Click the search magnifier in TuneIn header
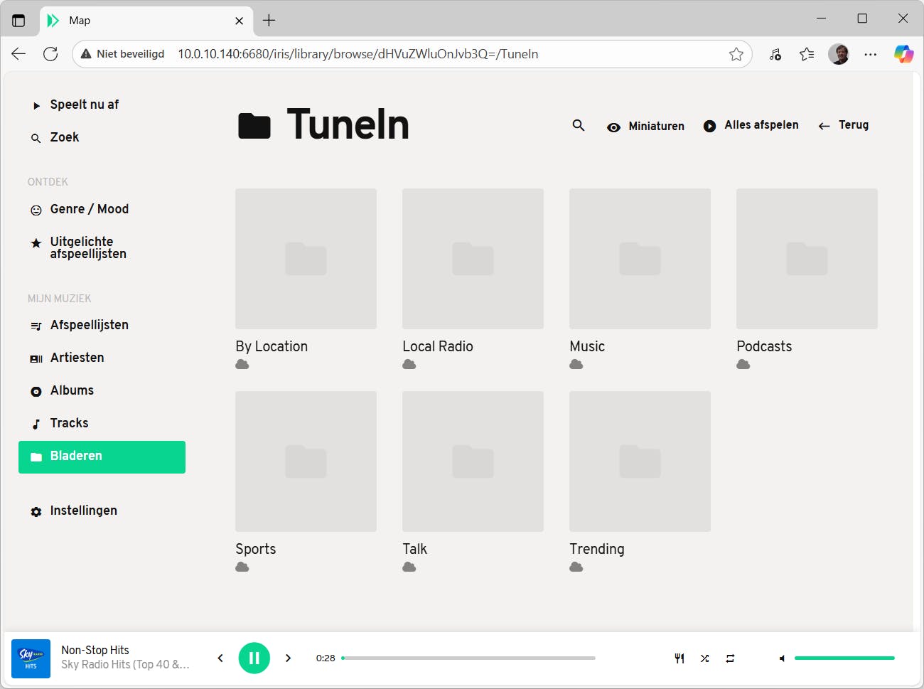Screen dimensions: 924x689 (x=579, y=125)
